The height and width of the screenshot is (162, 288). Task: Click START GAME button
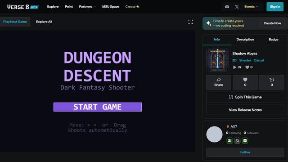coord(98,107)
